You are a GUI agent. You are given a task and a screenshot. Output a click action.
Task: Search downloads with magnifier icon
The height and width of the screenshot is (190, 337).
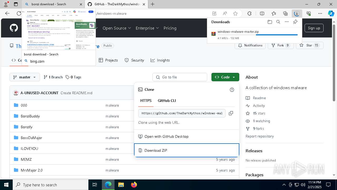click(x=278, y=22)
